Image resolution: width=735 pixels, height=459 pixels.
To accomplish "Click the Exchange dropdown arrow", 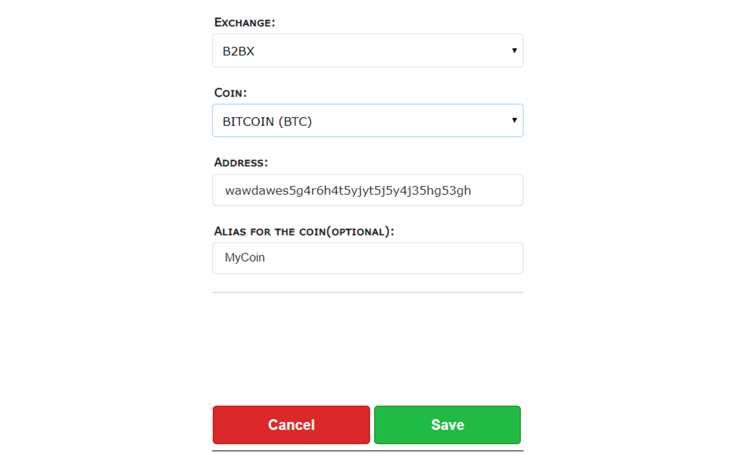I will point(514,50).
